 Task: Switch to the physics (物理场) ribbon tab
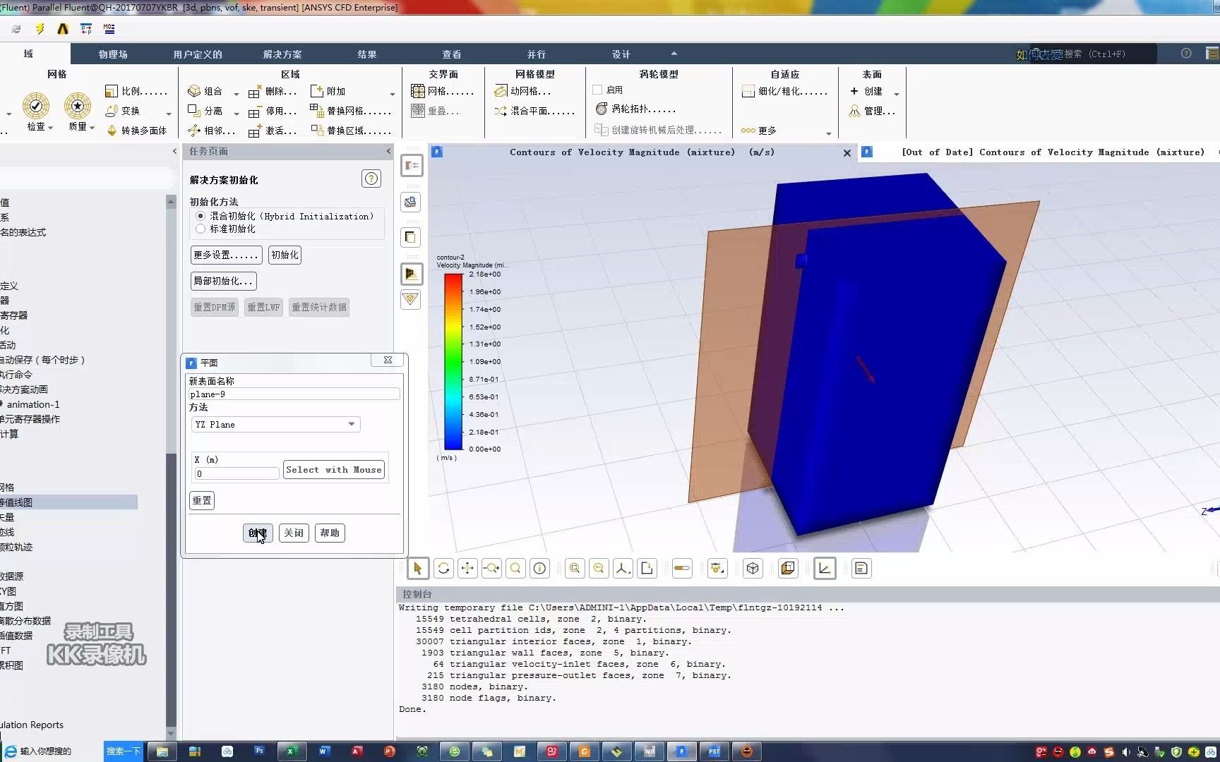coord(113,54)
